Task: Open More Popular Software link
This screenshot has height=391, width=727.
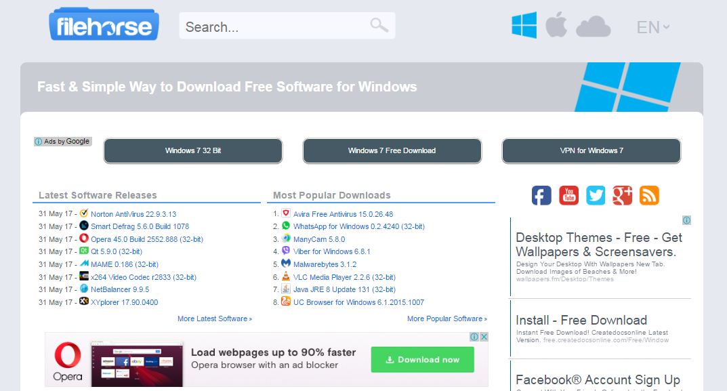Action: [x=447, y=318]
